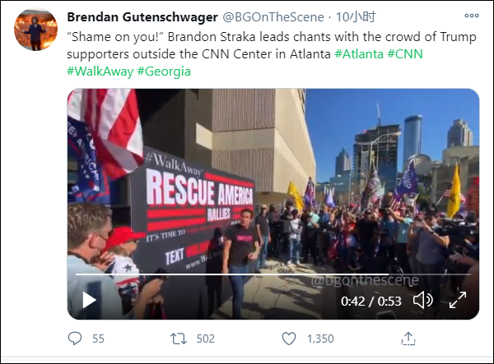This screenshot has width=494, height=364.
Task: Play the tweet video
Action: click(89, 300)
